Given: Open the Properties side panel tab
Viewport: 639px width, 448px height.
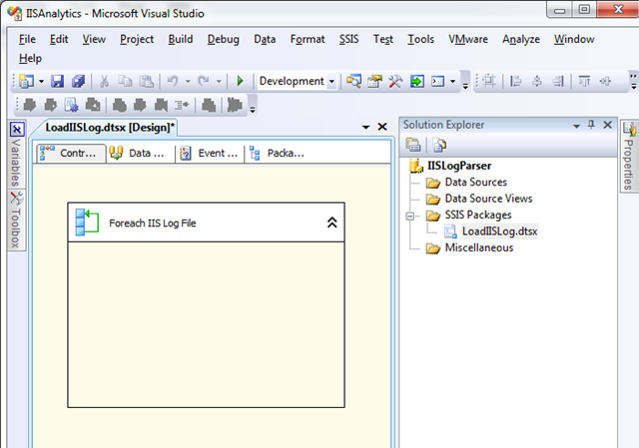Looking at the screenshot, I should 629,156.
